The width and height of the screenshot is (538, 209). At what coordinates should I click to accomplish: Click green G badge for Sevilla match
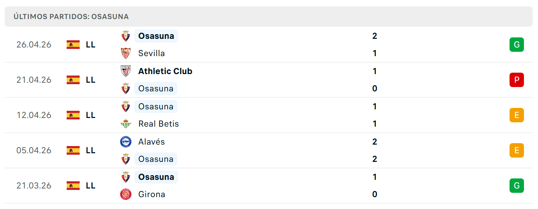click(x=516, y=45)
